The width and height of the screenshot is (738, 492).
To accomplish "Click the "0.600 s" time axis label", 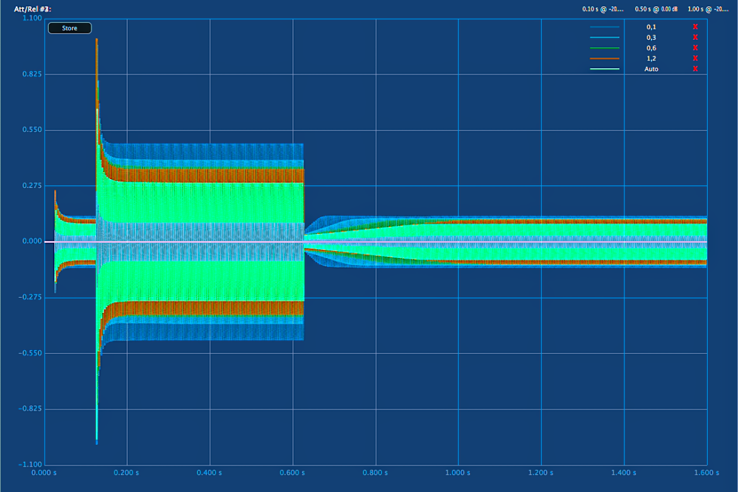I will (292, 472).
